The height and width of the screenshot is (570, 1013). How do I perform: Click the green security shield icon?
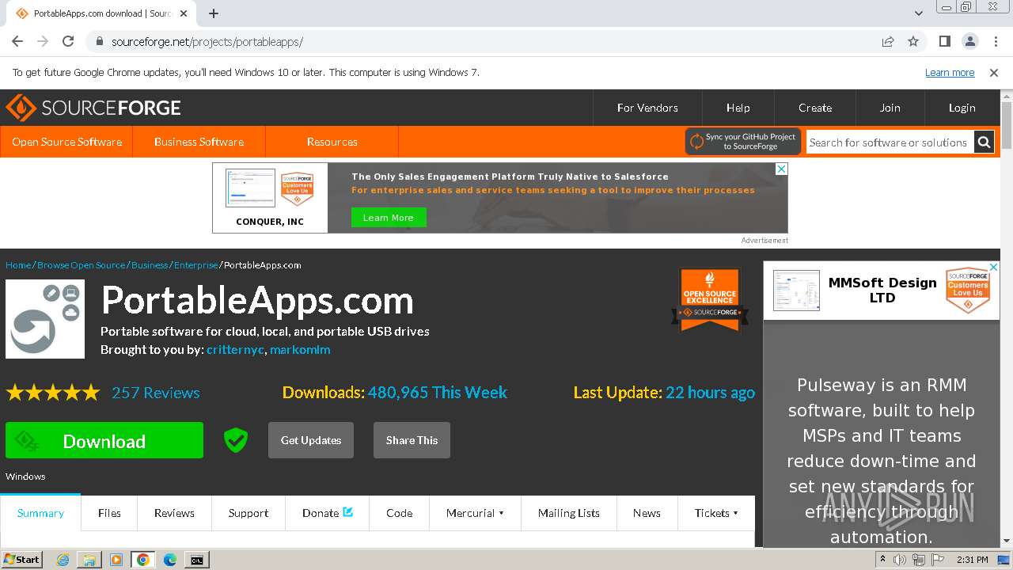(236, 440)
